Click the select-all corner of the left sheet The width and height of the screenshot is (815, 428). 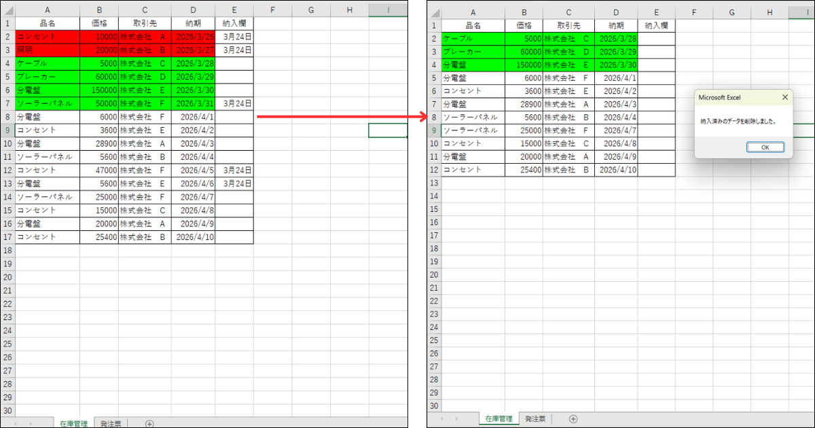click(x=7, y=10)
